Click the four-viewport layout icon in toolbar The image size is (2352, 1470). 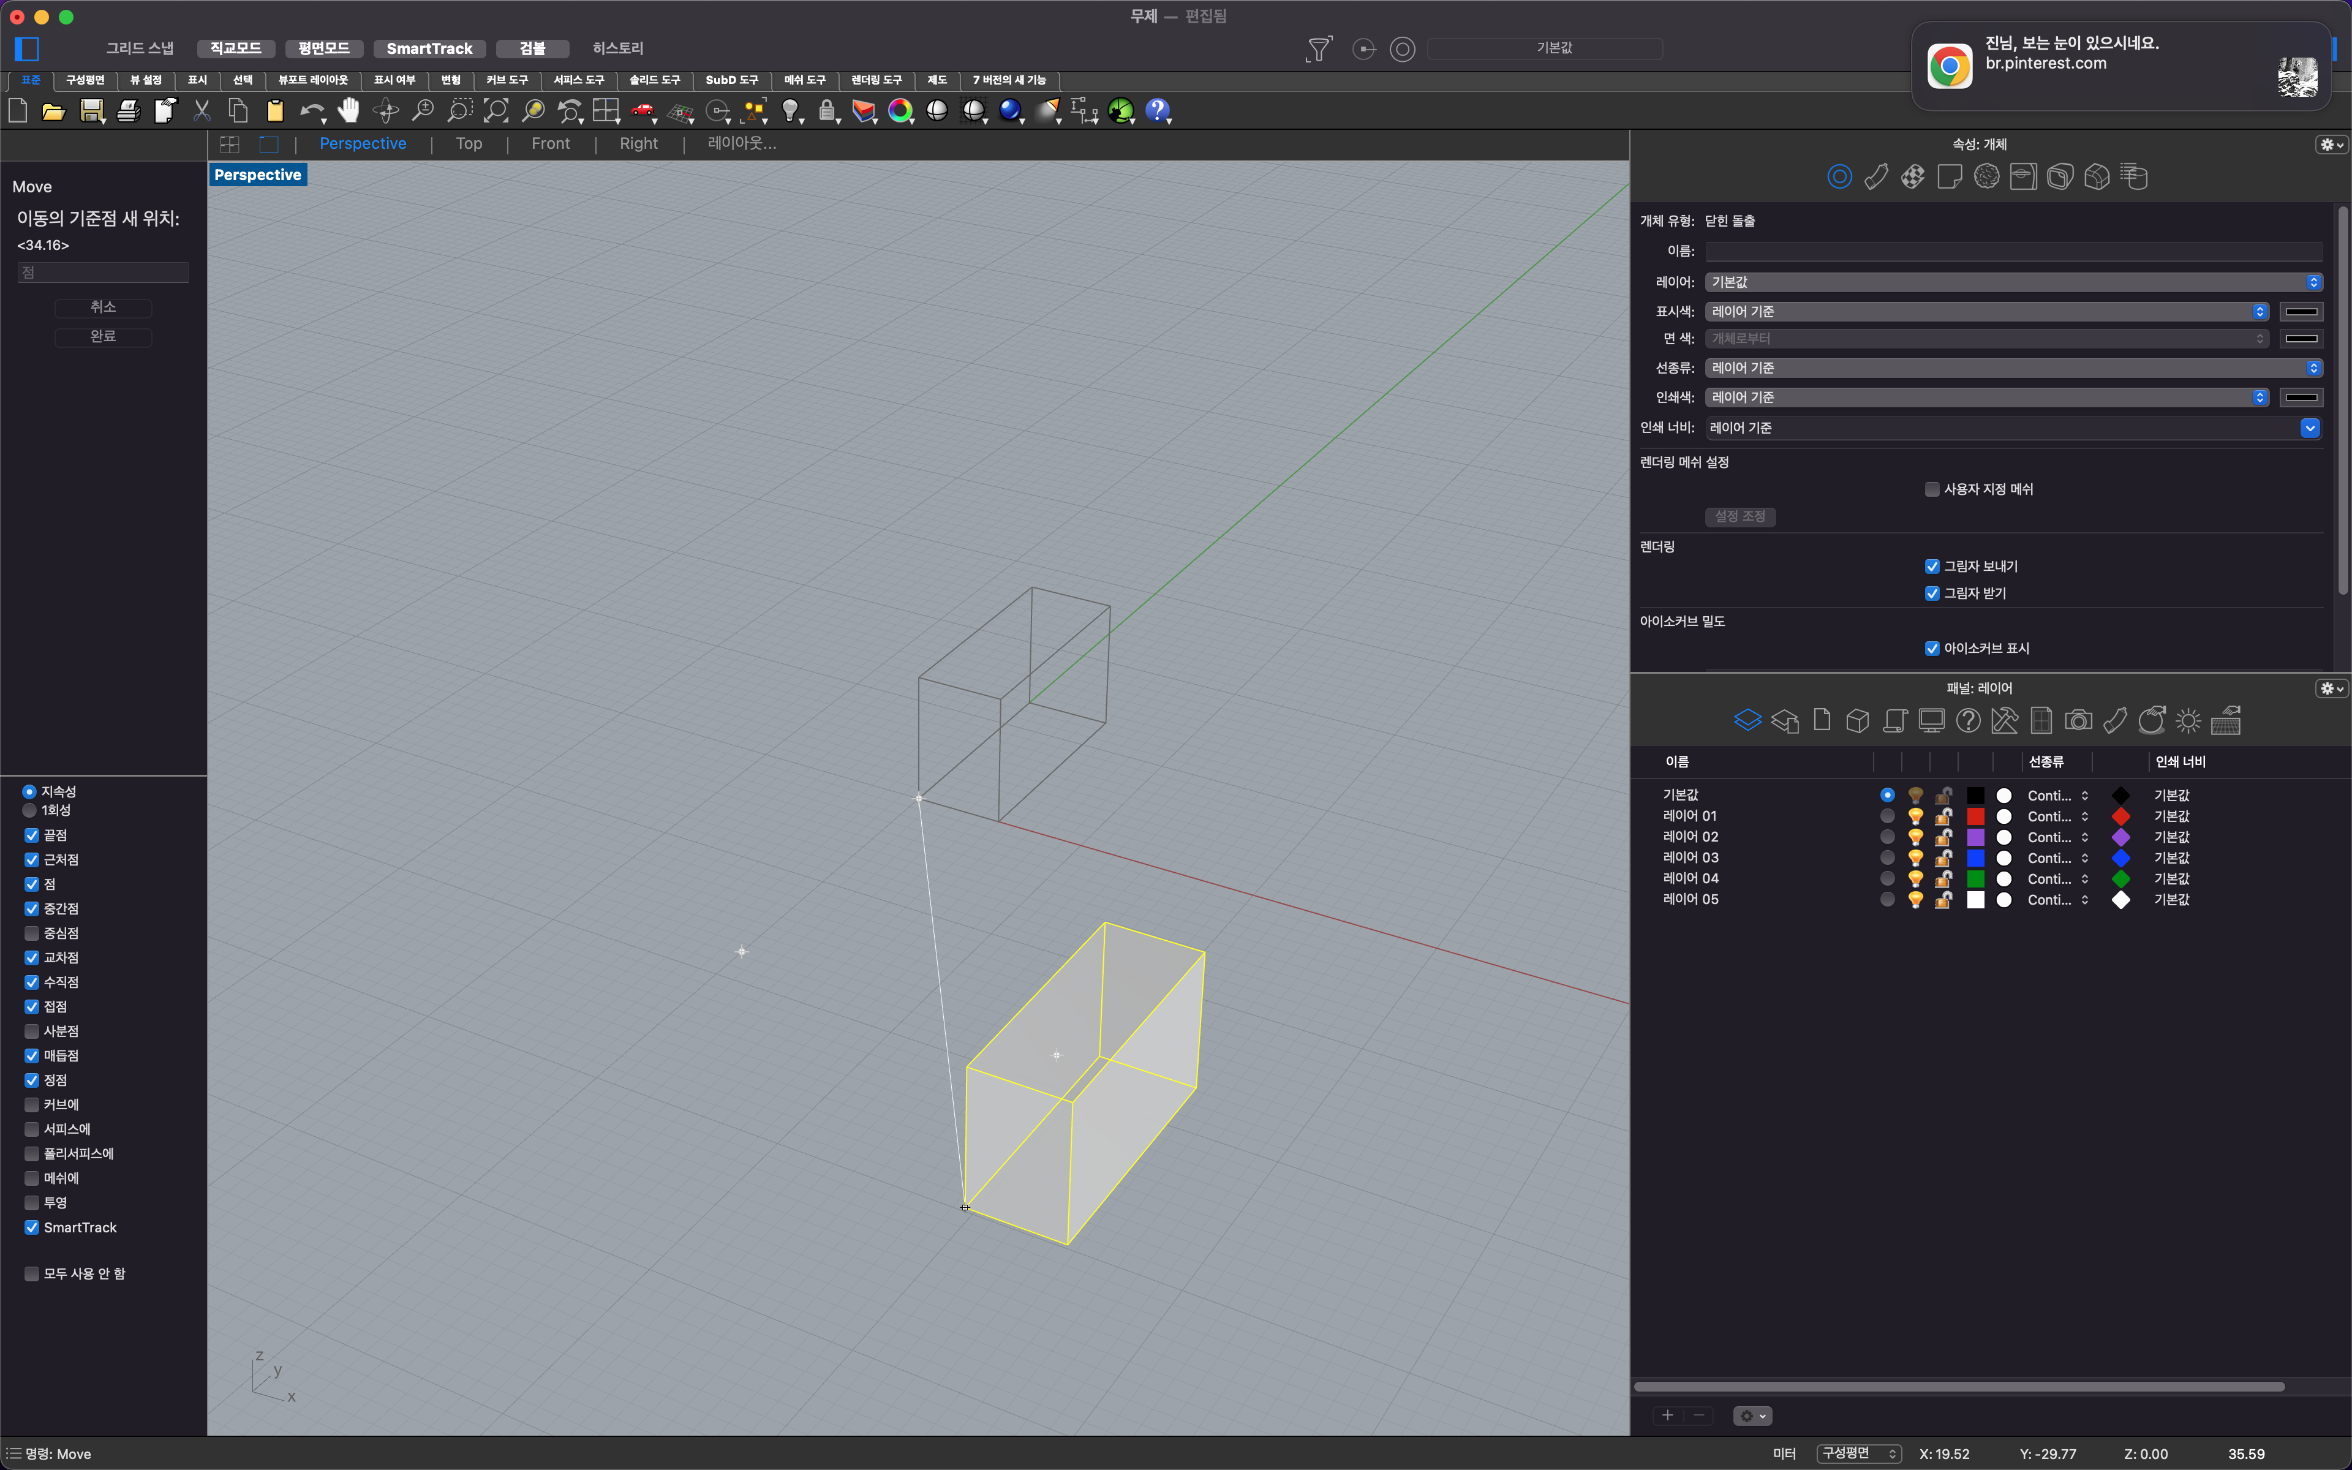click(x=606, y=111)
